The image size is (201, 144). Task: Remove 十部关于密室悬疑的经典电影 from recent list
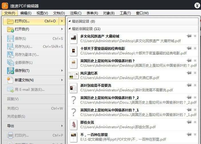point(195,48)
